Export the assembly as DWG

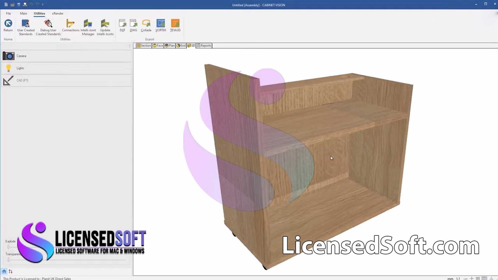click(x=134, y=26)
